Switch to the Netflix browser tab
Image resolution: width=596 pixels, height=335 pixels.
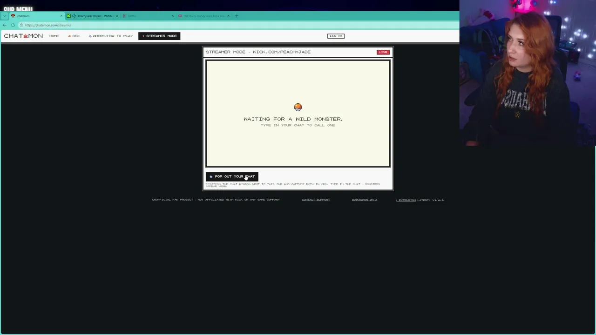coord(148,16)
